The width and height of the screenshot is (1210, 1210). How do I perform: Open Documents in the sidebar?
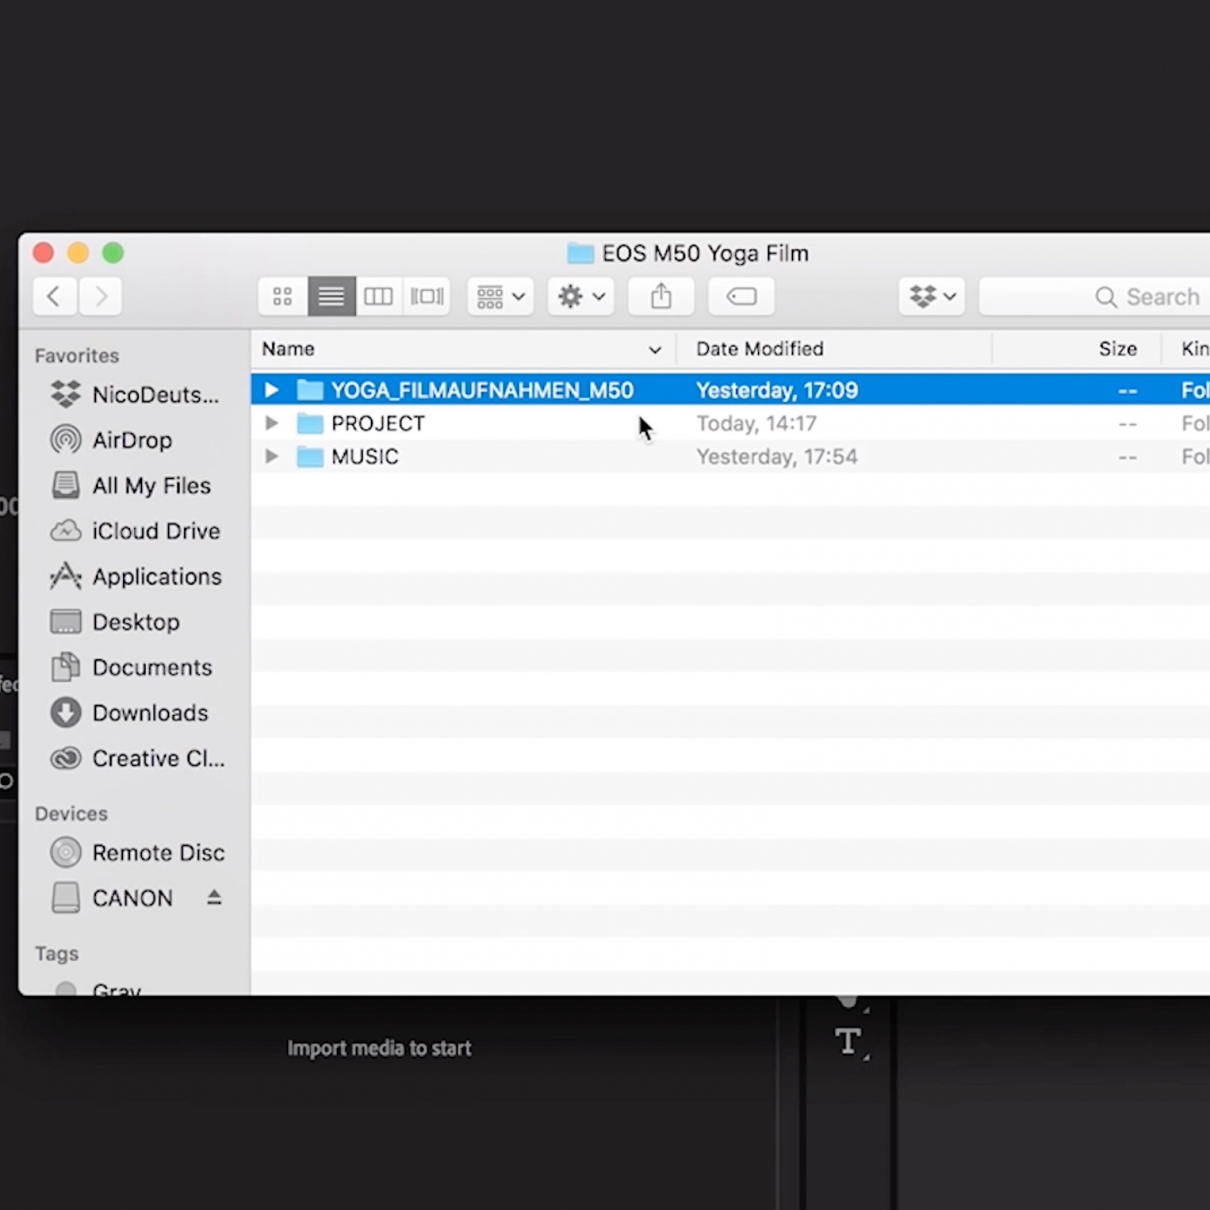pos(131,667)
